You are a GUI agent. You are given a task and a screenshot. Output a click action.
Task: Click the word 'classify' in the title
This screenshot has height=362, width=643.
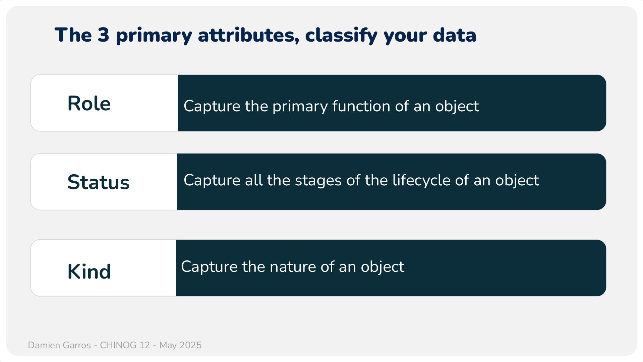click(341, 35)
